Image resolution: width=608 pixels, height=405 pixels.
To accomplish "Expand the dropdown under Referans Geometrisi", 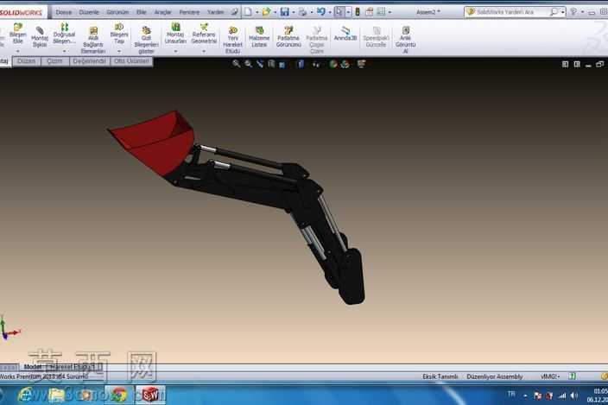I will tap(204, 51).
